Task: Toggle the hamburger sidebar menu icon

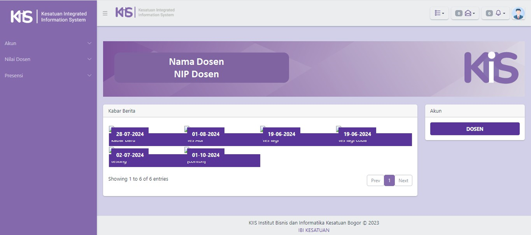Action: (105, 13)
